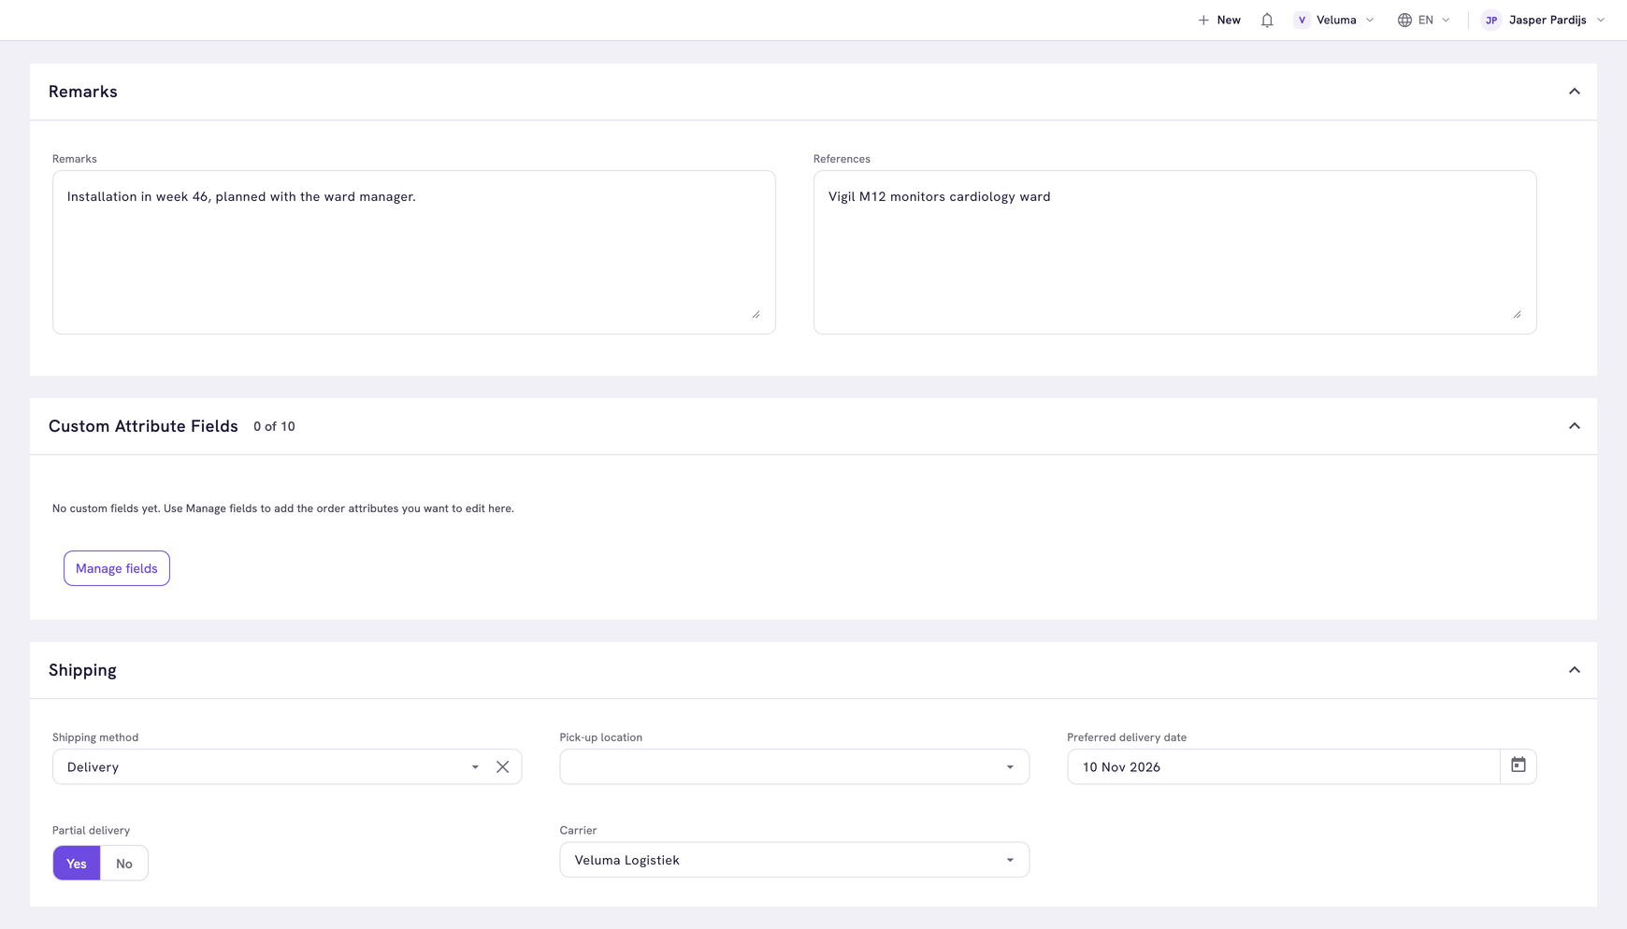The height and width of the screenshot is (929, 1627).
Task: Click the Preferred delivery date field
Action: (1283, 766)
